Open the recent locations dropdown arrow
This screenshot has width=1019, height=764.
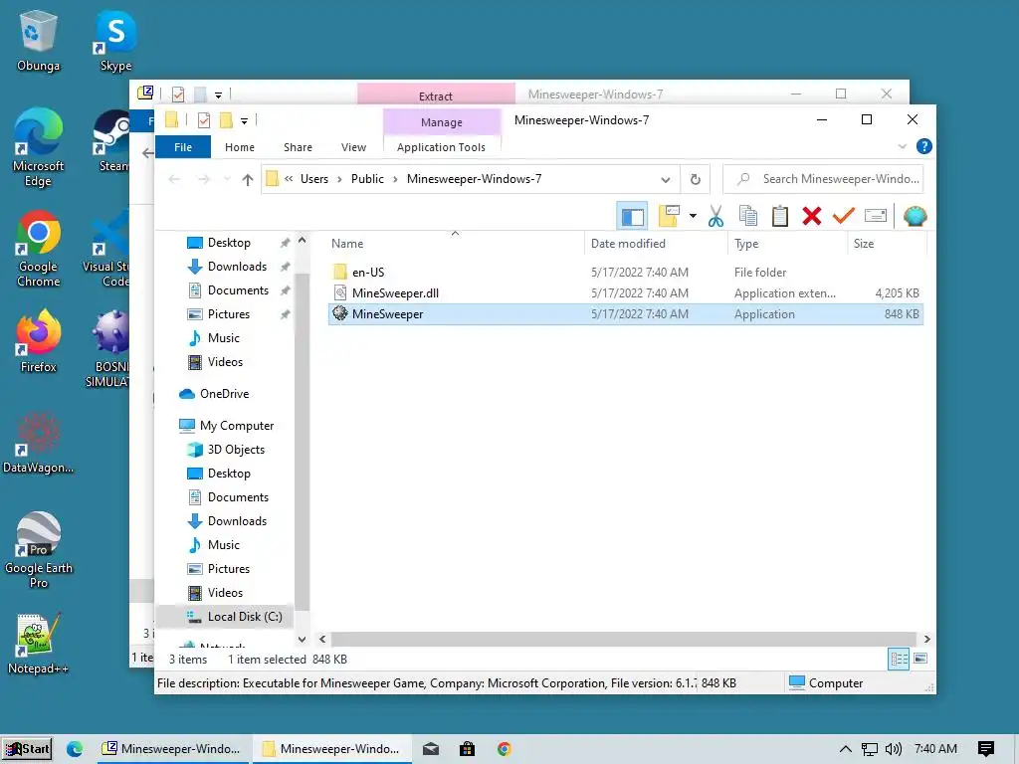[x=226, y=179]
